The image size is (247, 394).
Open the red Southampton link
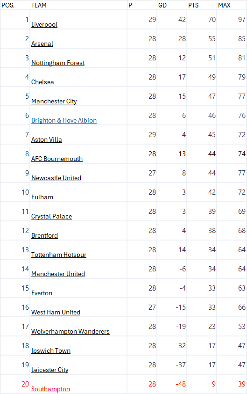(x=50, y=389)
